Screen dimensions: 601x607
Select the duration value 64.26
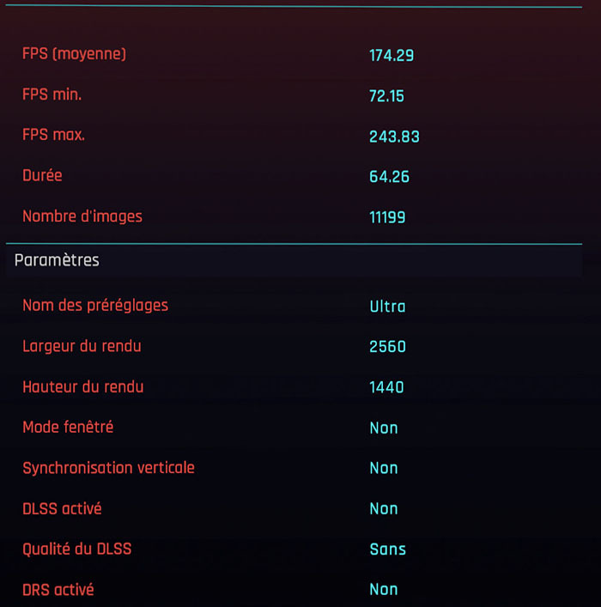click(389, 177)
